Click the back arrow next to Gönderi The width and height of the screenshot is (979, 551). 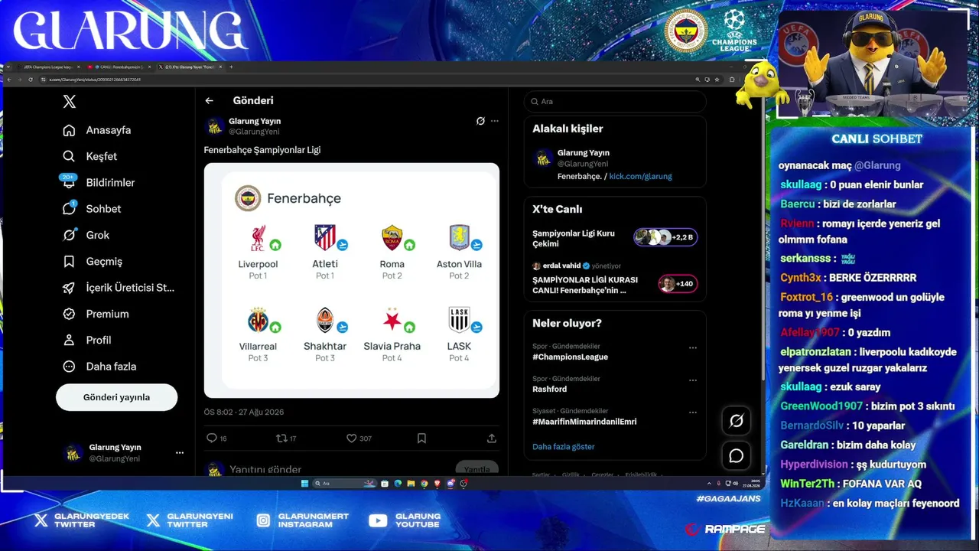(209, 100)
